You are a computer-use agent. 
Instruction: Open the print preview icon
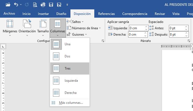[x=35, y=4]
